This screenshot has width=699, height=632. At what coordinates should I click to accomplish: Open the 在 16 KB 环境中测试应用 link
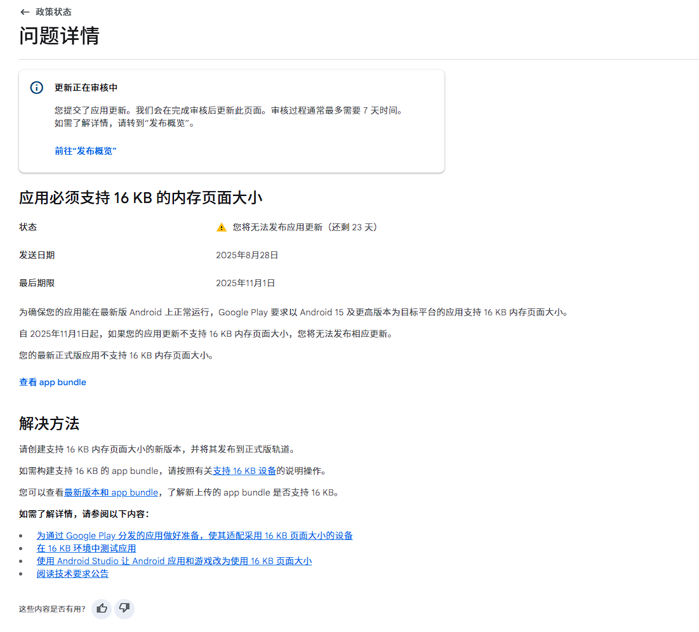[86, 548]
